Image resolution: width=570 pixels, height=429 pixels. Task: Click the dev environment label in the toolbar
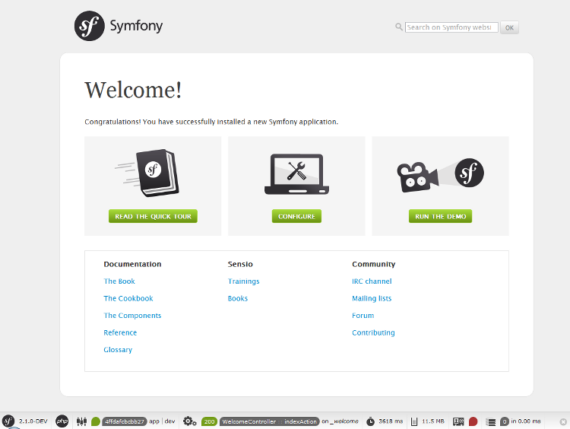(x=169, y=421)
